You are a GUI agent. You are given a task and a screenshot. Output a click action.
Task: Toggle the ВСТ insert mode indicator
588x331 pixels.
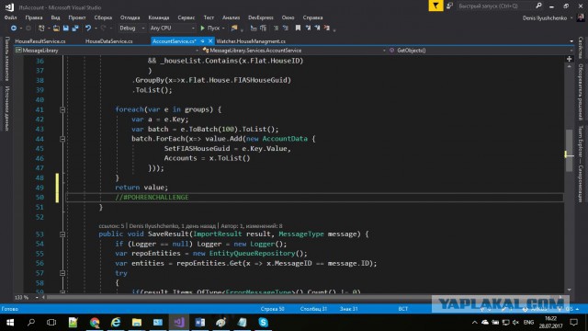[x=403, y=309]
